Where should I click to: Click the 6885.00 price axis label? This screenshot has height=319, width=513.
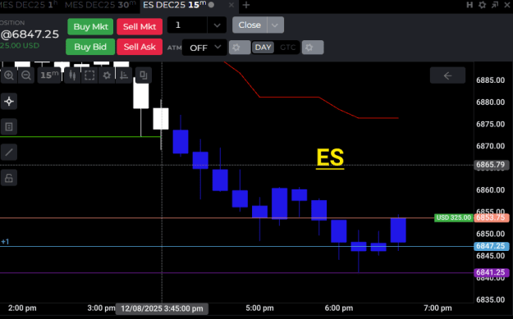pyautogui.click(x=490, y=80)
